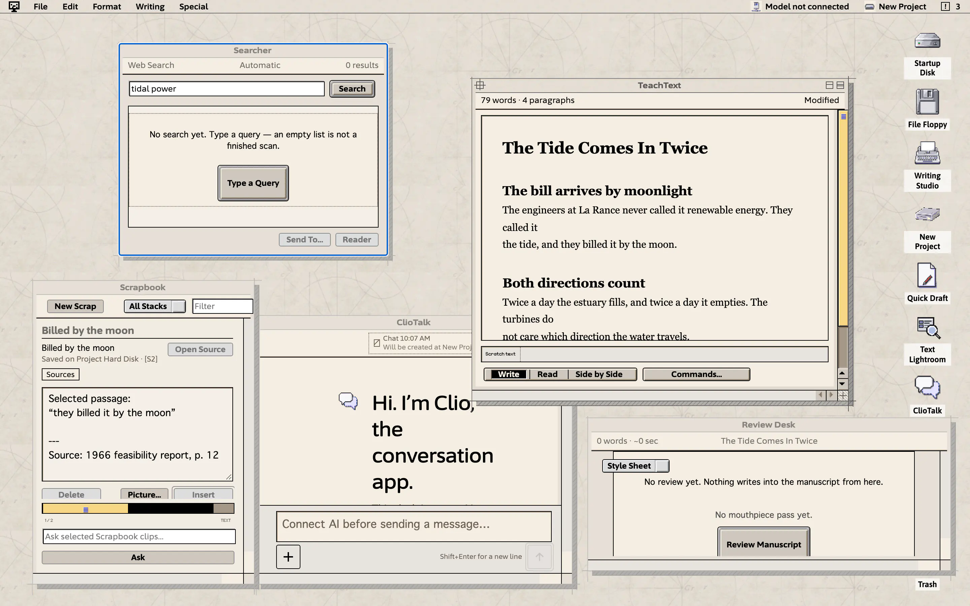Switch TeachText to Side by Side mode
Image resolution: width=970 pixels, height=606 pixels.
599,374
